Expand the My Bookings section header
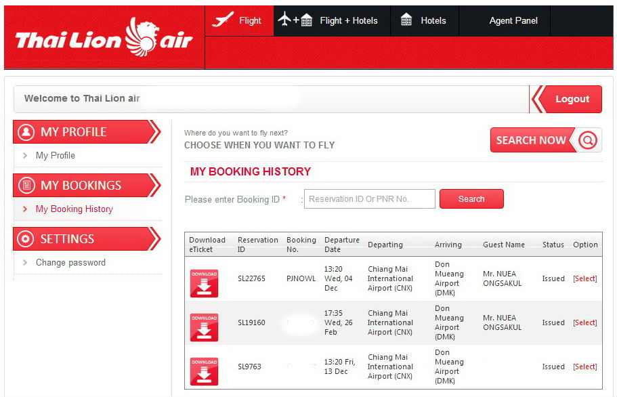617x397 pixels. pos(87,186)
